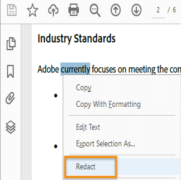Open the Bookmarks panel icon
The image size is (181, 180).
[10, 71]
